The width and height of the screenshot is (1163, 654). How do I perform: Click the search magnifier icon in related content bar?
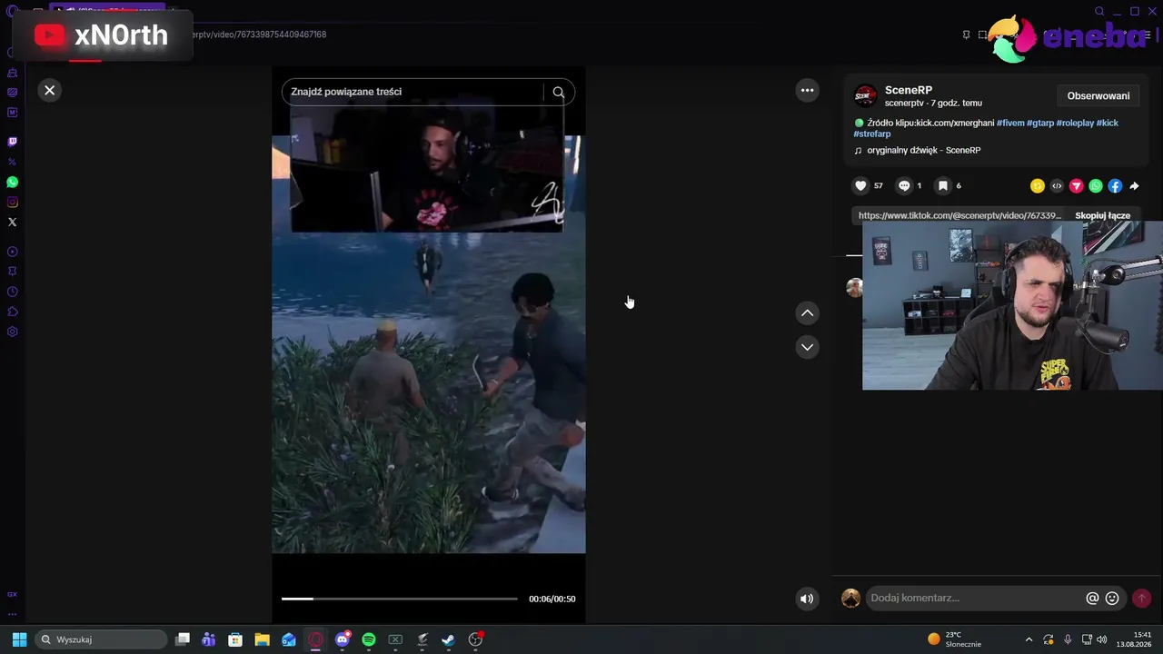point(559,92)
